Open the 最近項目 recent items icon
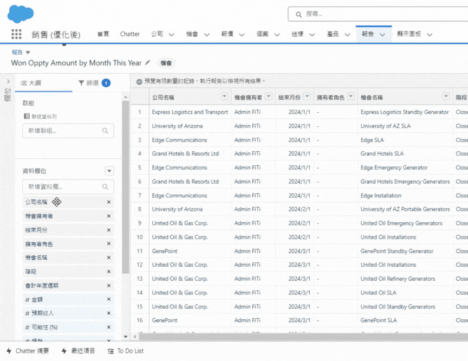Screen dimensions: 468x361 65,351
